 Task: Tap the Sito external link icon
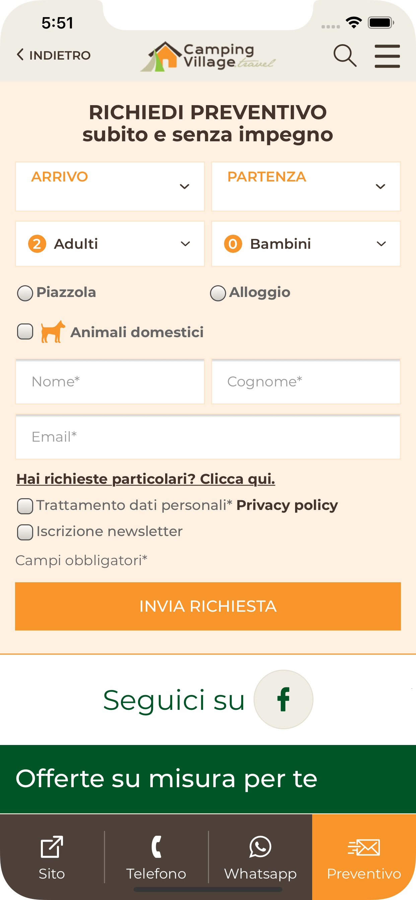coord(52,846)
